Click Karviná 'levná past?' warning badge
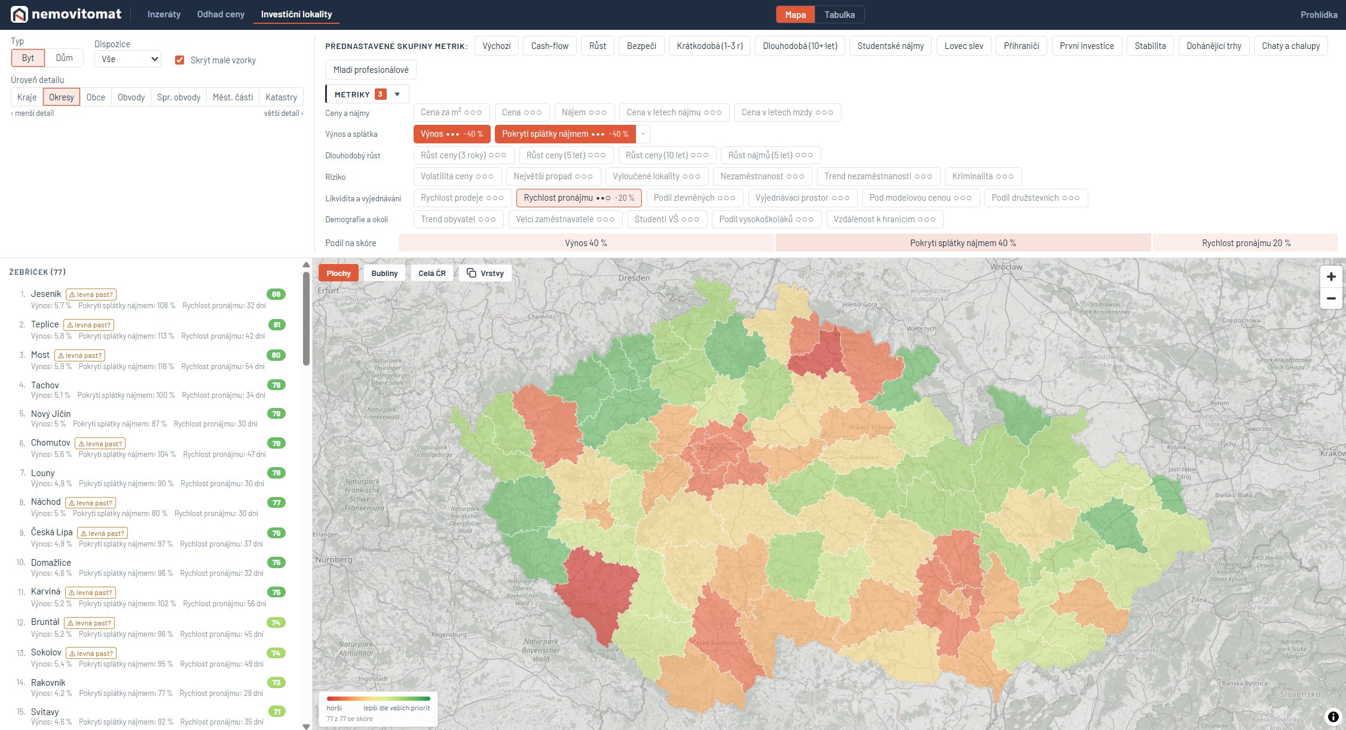Image resolution: width=1346 pixels, height=730 pixels. [90, 593]
